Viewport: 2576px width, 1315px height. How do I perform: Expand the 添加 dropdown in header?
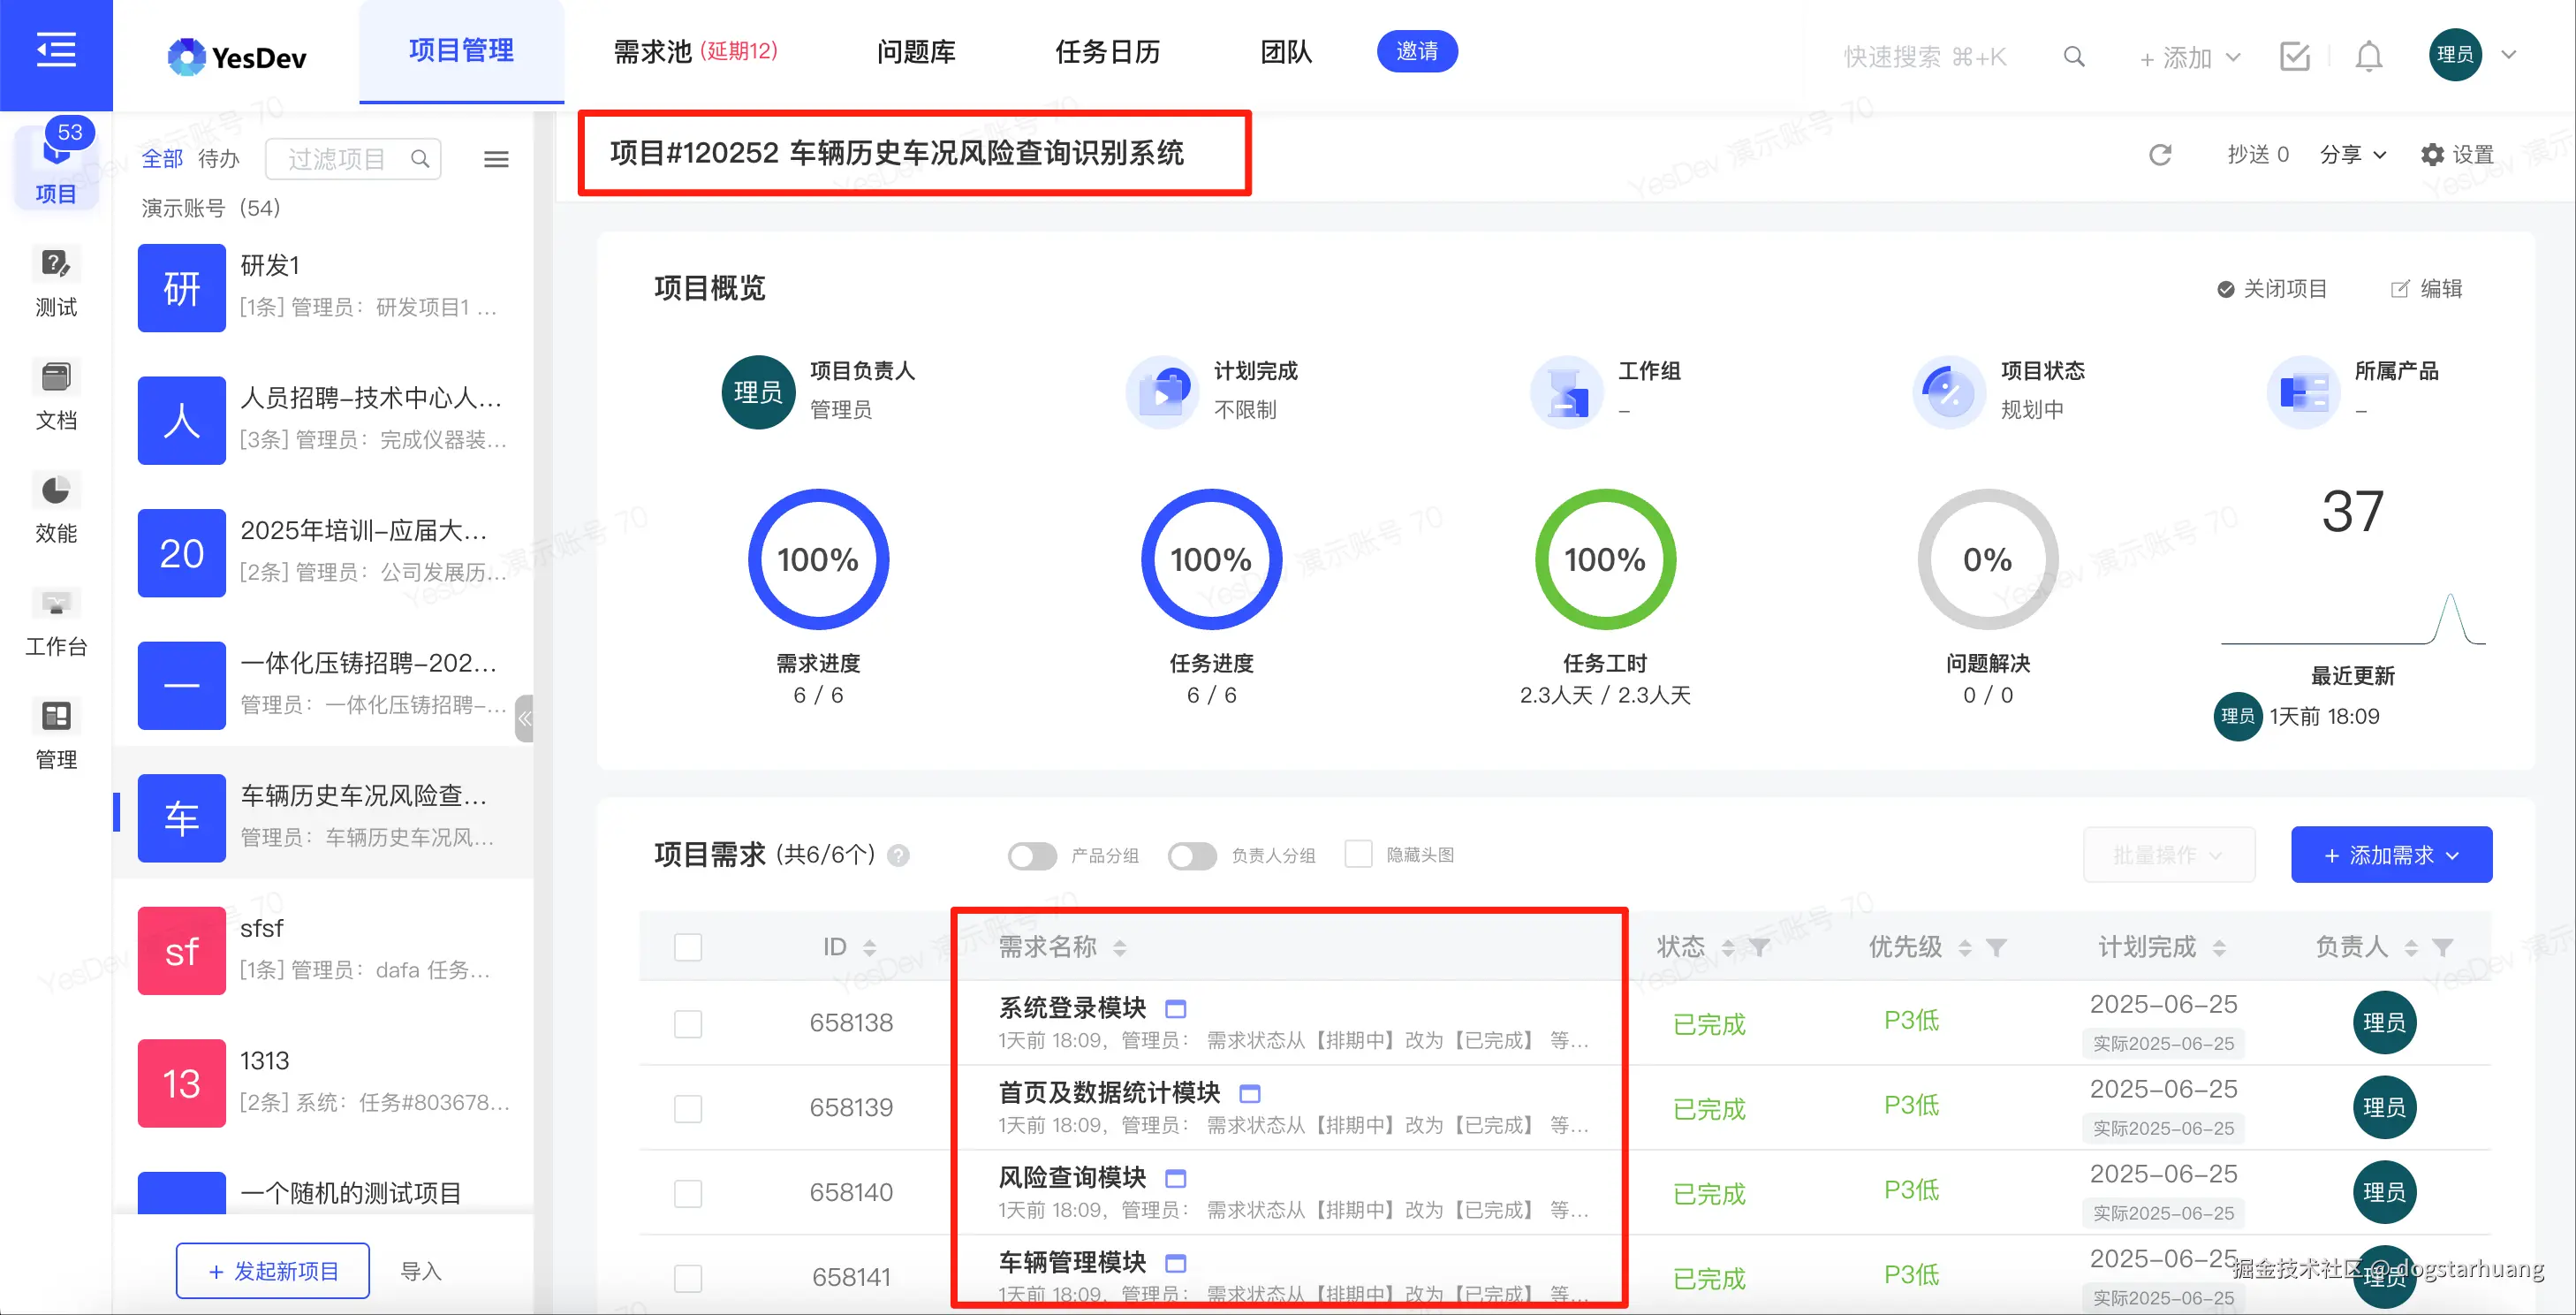(2188, 57)
